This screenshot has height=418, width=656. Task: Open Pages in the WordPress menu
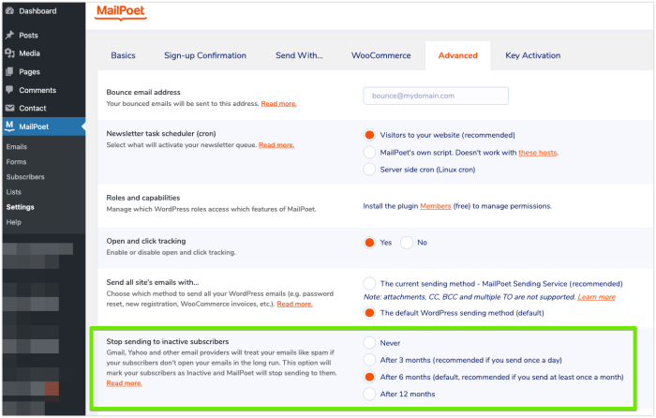29,71
